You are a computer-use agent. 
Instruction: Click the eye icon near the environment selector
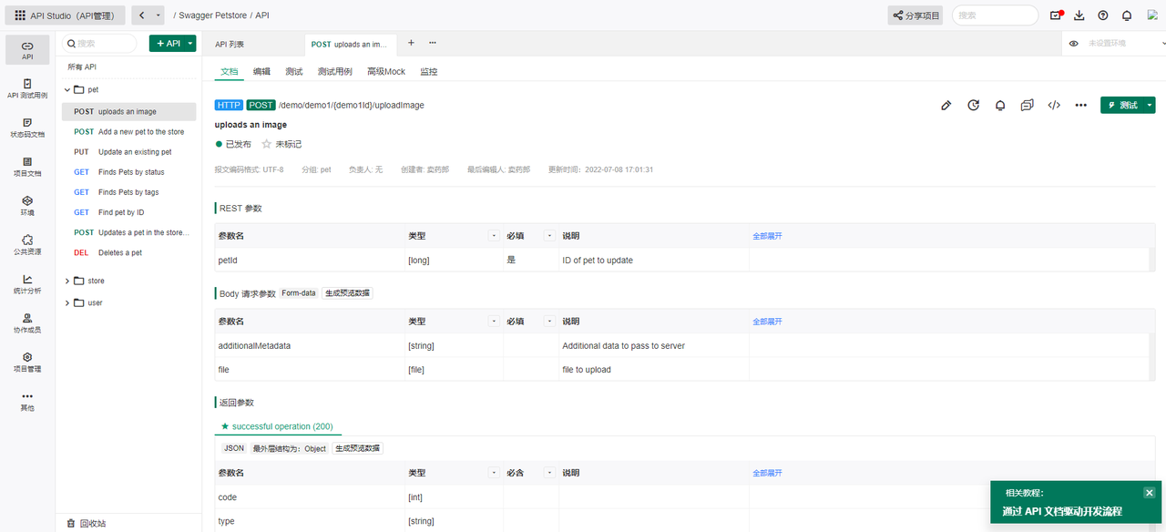click(1073, 43)
